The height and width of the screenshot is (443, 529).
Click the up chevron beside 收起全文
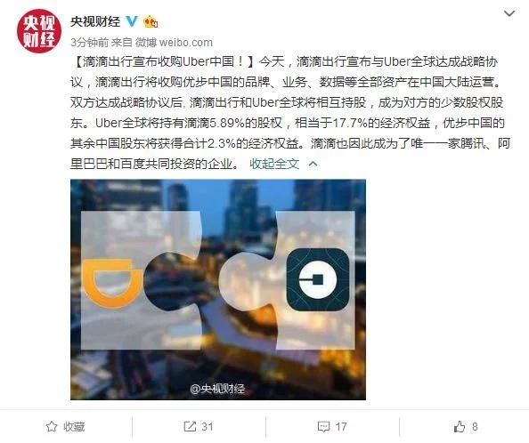[x=313, y=164]
